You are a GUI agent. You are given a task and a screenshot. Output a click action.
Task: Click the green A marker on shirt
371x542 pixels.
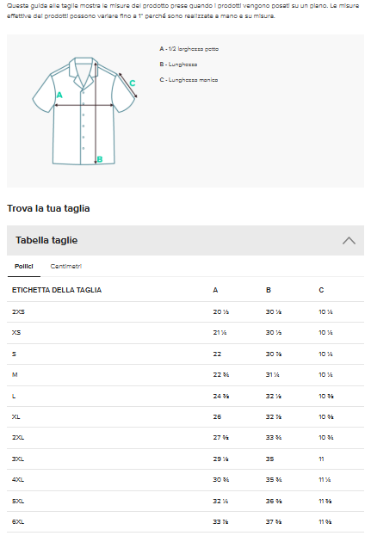[59, 95]
